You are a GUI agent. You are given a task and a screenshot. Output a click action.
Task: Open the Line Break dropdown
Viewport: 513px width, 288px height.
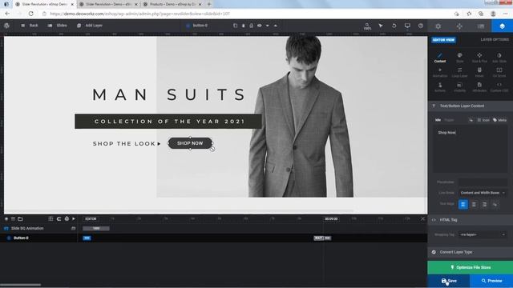[x=483, y=193]
